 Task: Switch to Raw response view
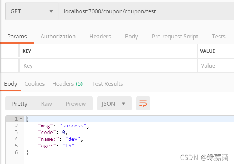coord(46,103)
